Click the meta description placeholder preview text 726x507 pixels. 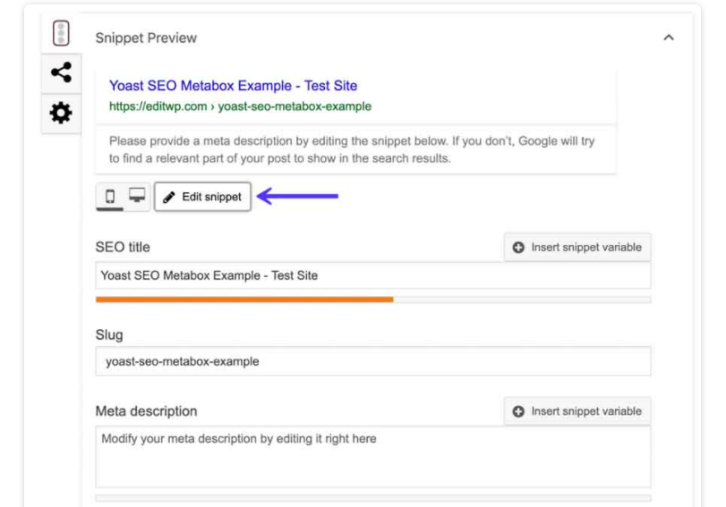(x=352, y=149)
